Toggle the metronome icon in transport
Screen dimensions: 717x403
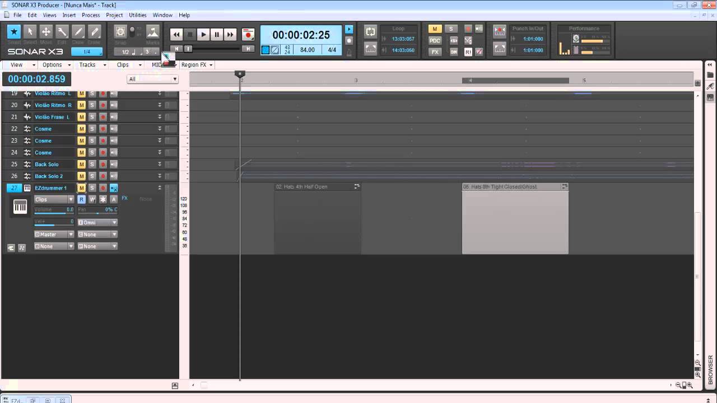[x=349, y=52]
